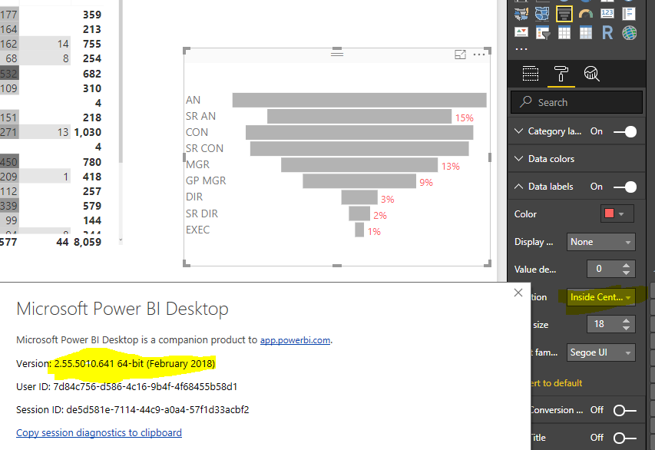Select the highlighted Funnel visualization icon
Viewport: 655px width, 450px height.
coord(564,14)
